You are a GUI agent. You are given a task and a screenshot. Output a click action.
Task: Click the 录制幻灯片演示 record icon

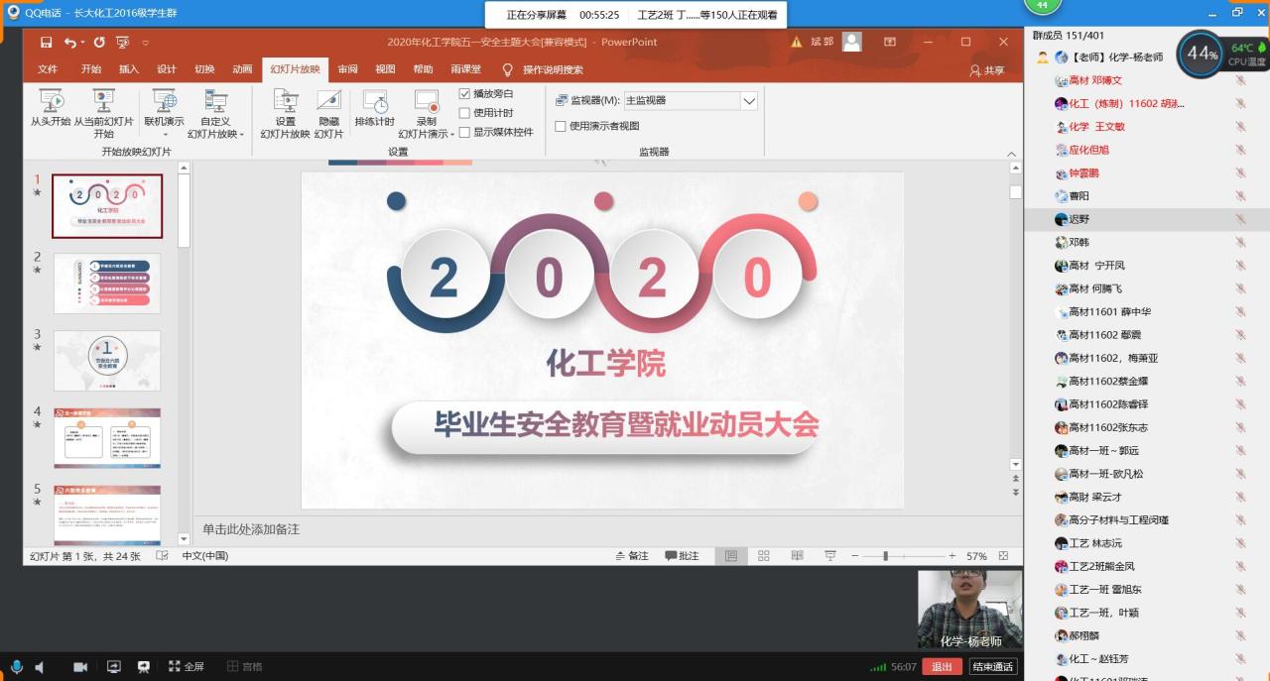[x=425, y=109]
